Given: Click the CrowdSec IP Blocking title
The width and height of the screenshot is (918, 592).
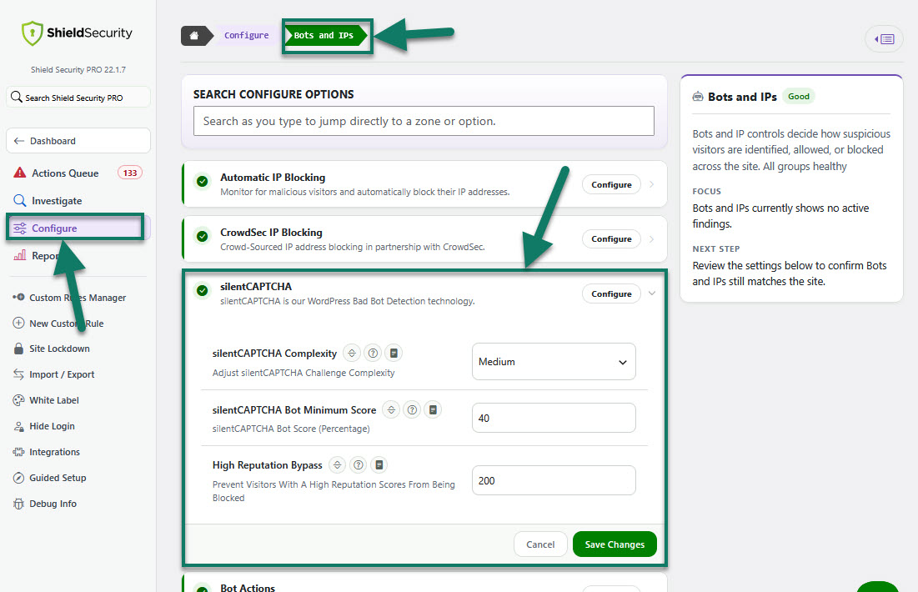Looking at the screenshot, I should [271, 233].
